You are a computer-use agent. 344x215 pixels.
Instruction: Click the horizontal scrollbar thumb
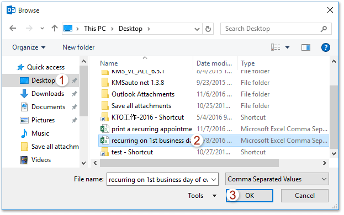click(x=189, y=163)
